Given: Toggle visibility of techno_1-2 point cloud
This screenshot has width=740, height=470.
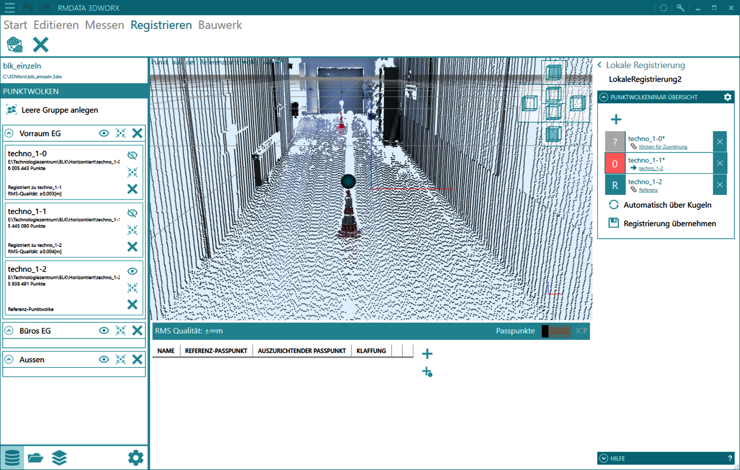Looking at the screenshot, I should point(132,271).
